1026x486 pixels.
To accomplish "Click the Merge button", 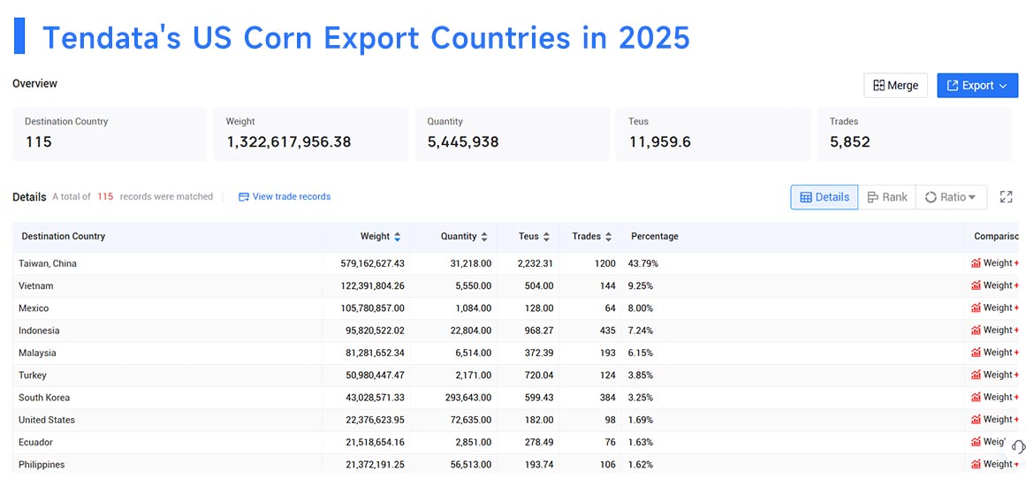I will [895, 86].
